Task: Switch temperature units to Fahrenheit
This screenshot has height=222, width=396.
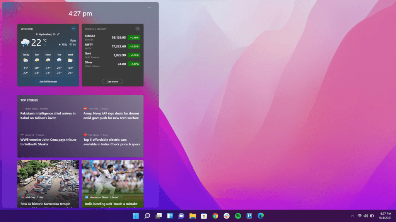Action: point(45,45)
